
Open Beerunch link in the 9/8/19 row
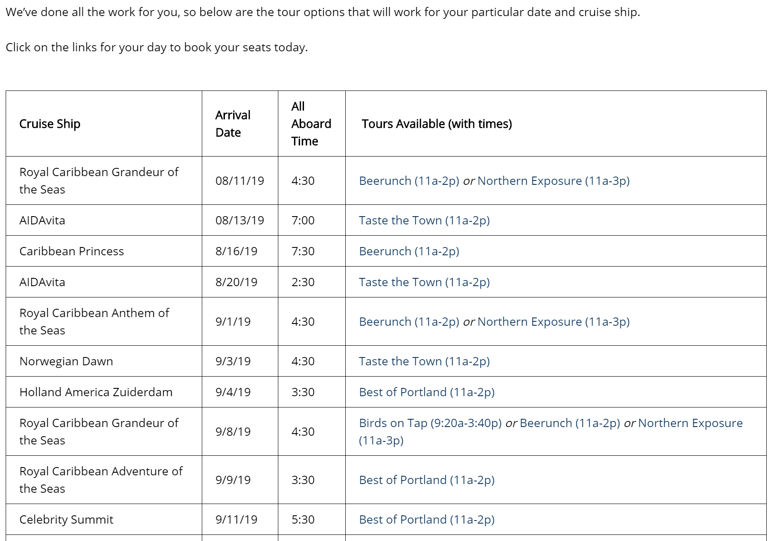click(570, 423)
